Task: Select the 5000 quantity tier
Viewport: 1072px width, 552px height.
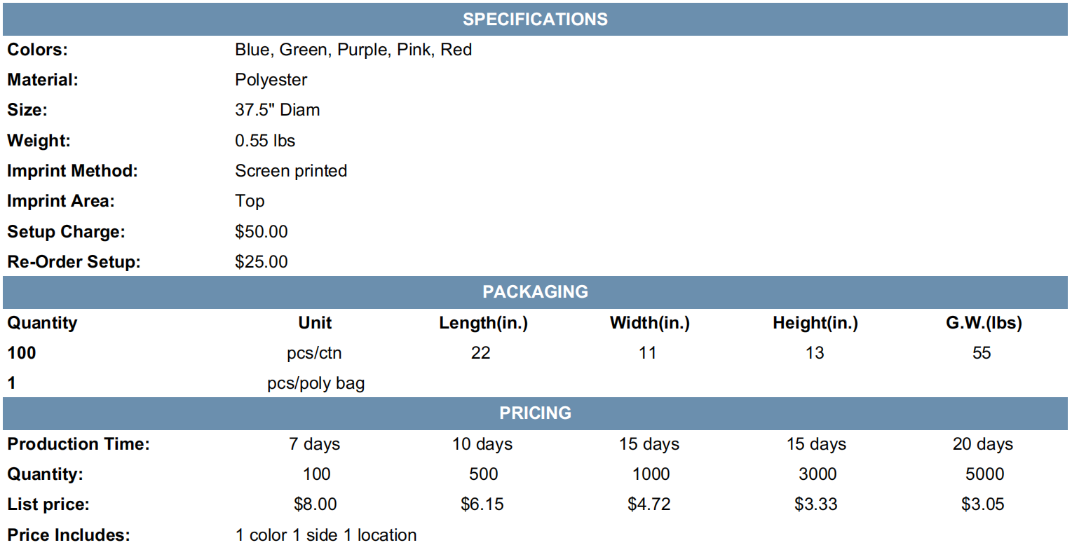Action: [984, 474]
